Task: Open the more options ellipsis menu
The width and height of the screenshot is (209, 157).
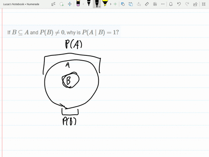Action: click(163, 4)
